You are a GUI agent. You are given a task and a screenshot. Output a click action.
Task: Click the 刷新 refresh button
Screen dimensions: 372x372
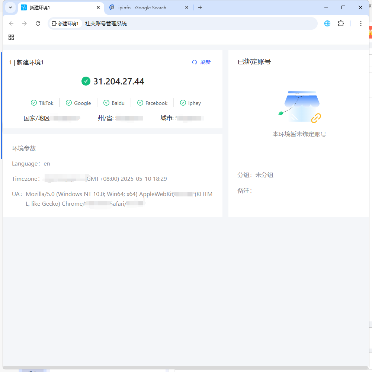coord(201,62)
